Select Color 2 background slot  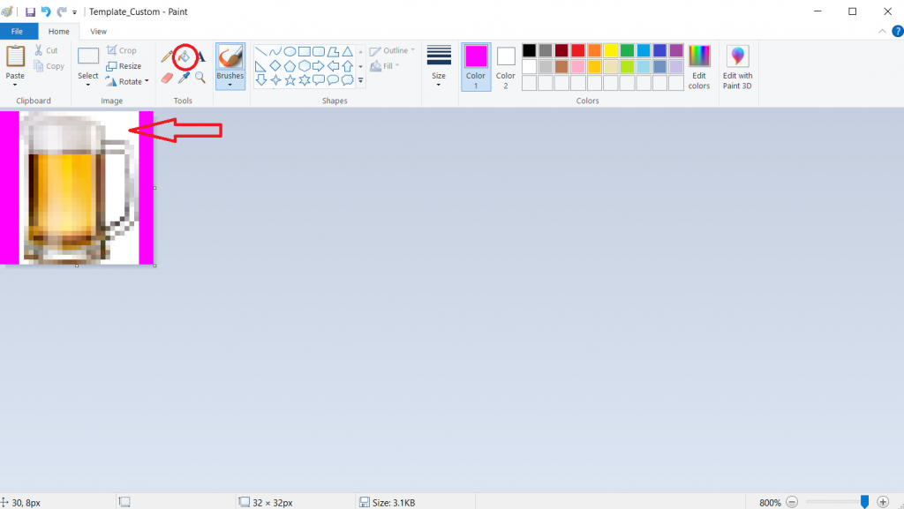[x=506, y=66]
